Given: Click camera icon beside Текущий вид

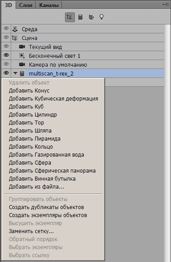Looking at the screenshot, I should click(22, 47).
